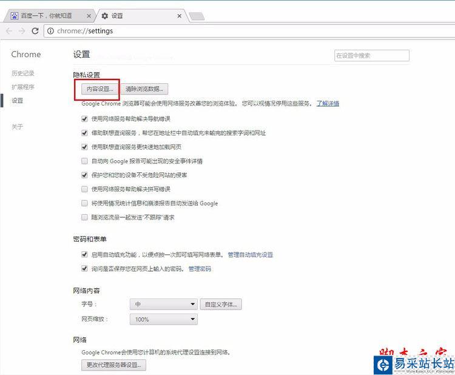
Task: Open the 字号 font size dropdown
Action: click(164, 304)
